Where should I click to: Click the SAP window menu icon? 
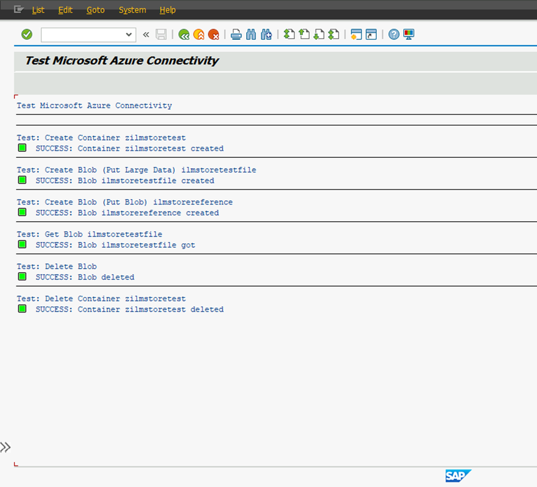18,9
